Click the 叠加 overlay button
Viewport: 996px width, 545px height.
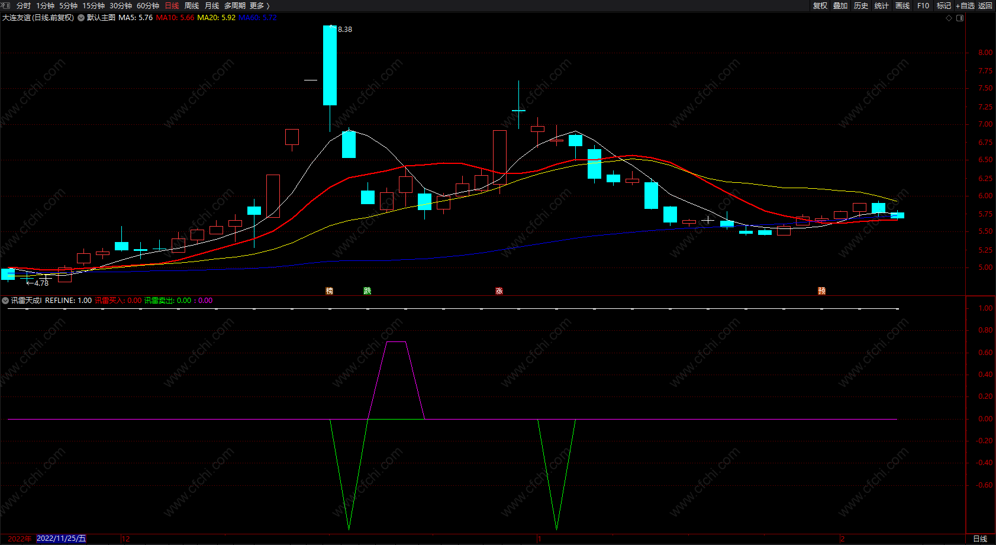pyautogui.click(x=840, y=6)
